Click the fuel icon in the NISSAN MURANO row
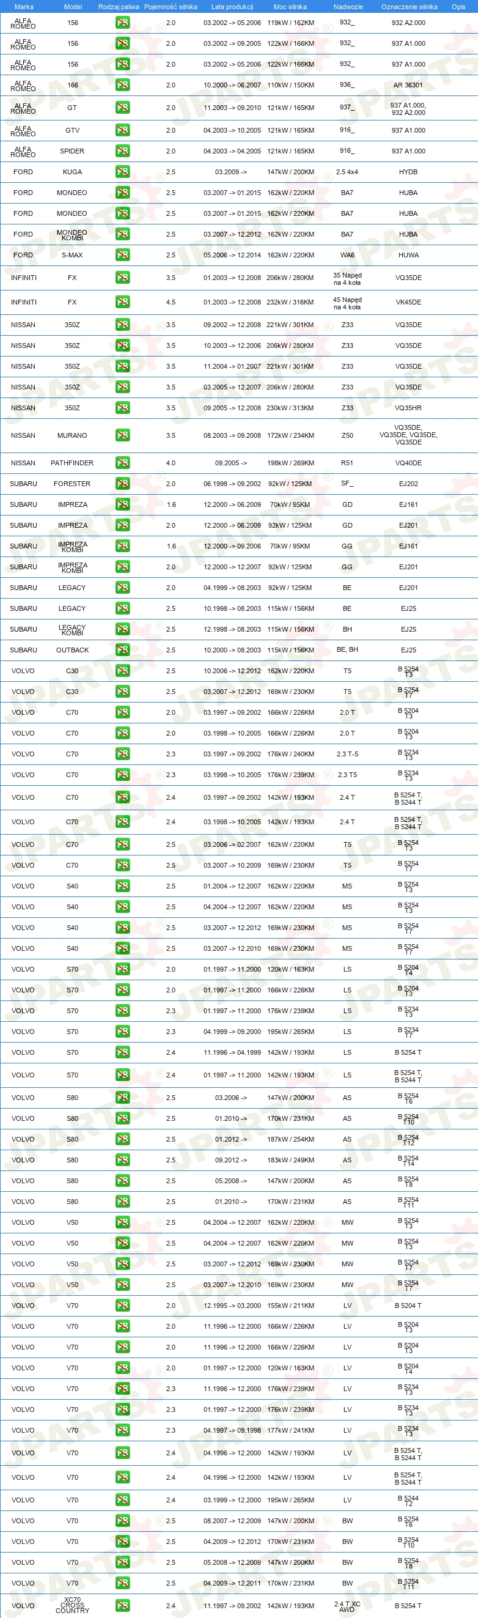 coord(122,435)
